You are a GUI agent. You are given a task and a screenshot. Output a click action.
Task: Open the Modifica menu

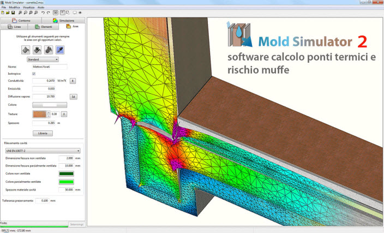pyautogui.click(x=14, y=7)
